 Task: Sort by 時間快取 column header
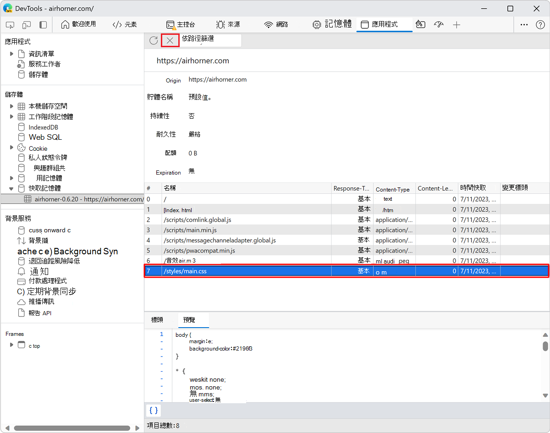point(479,188)
